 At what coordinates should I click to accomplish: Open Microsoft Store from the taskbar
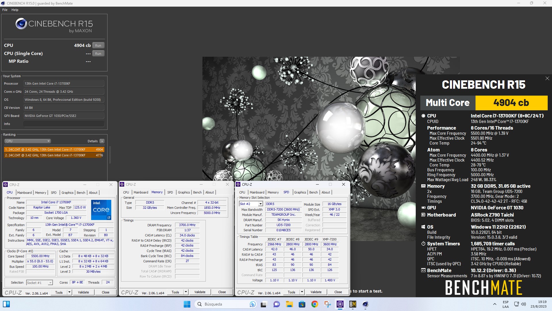tap(302, 304)
